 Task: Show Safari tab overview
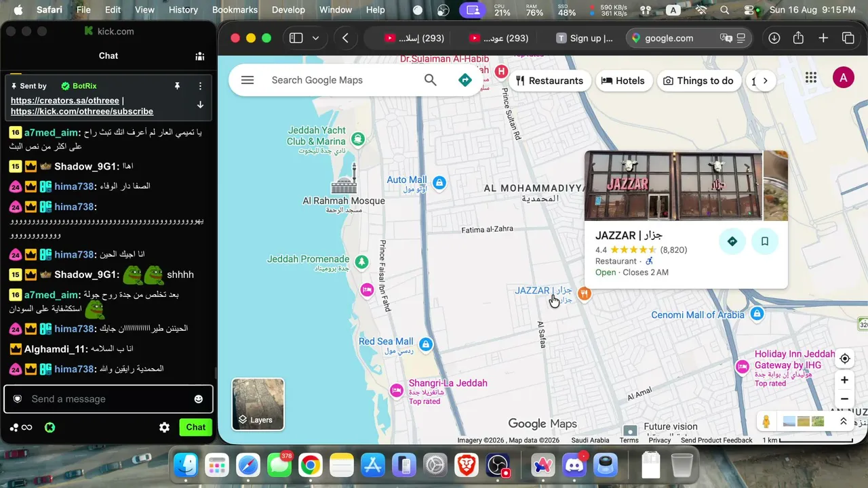point(848,38)
